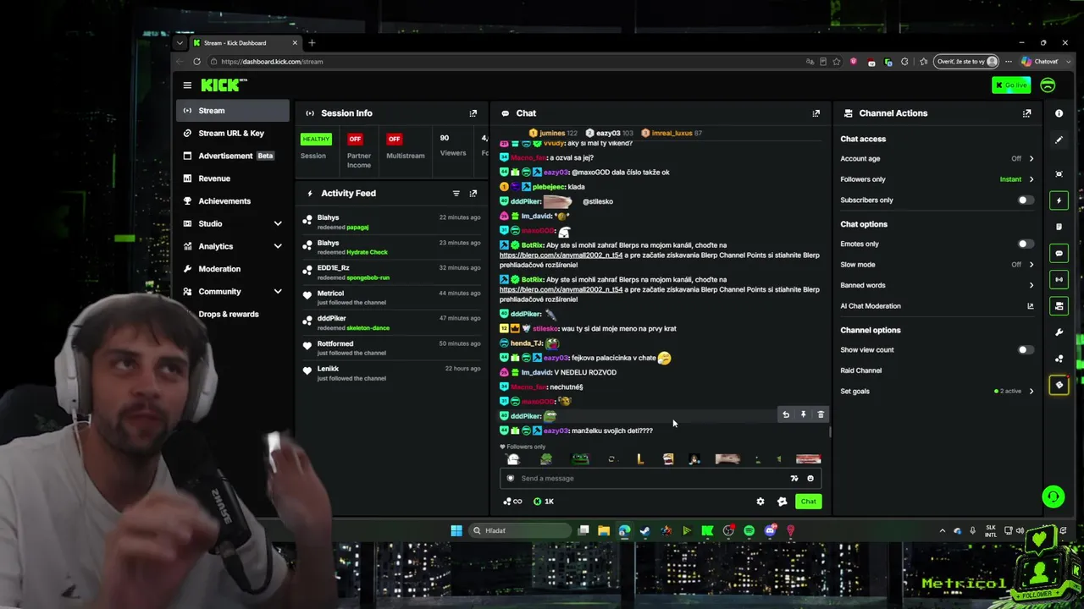Open Followers only options chevron
The image size is (1084, 609).
1031,179
